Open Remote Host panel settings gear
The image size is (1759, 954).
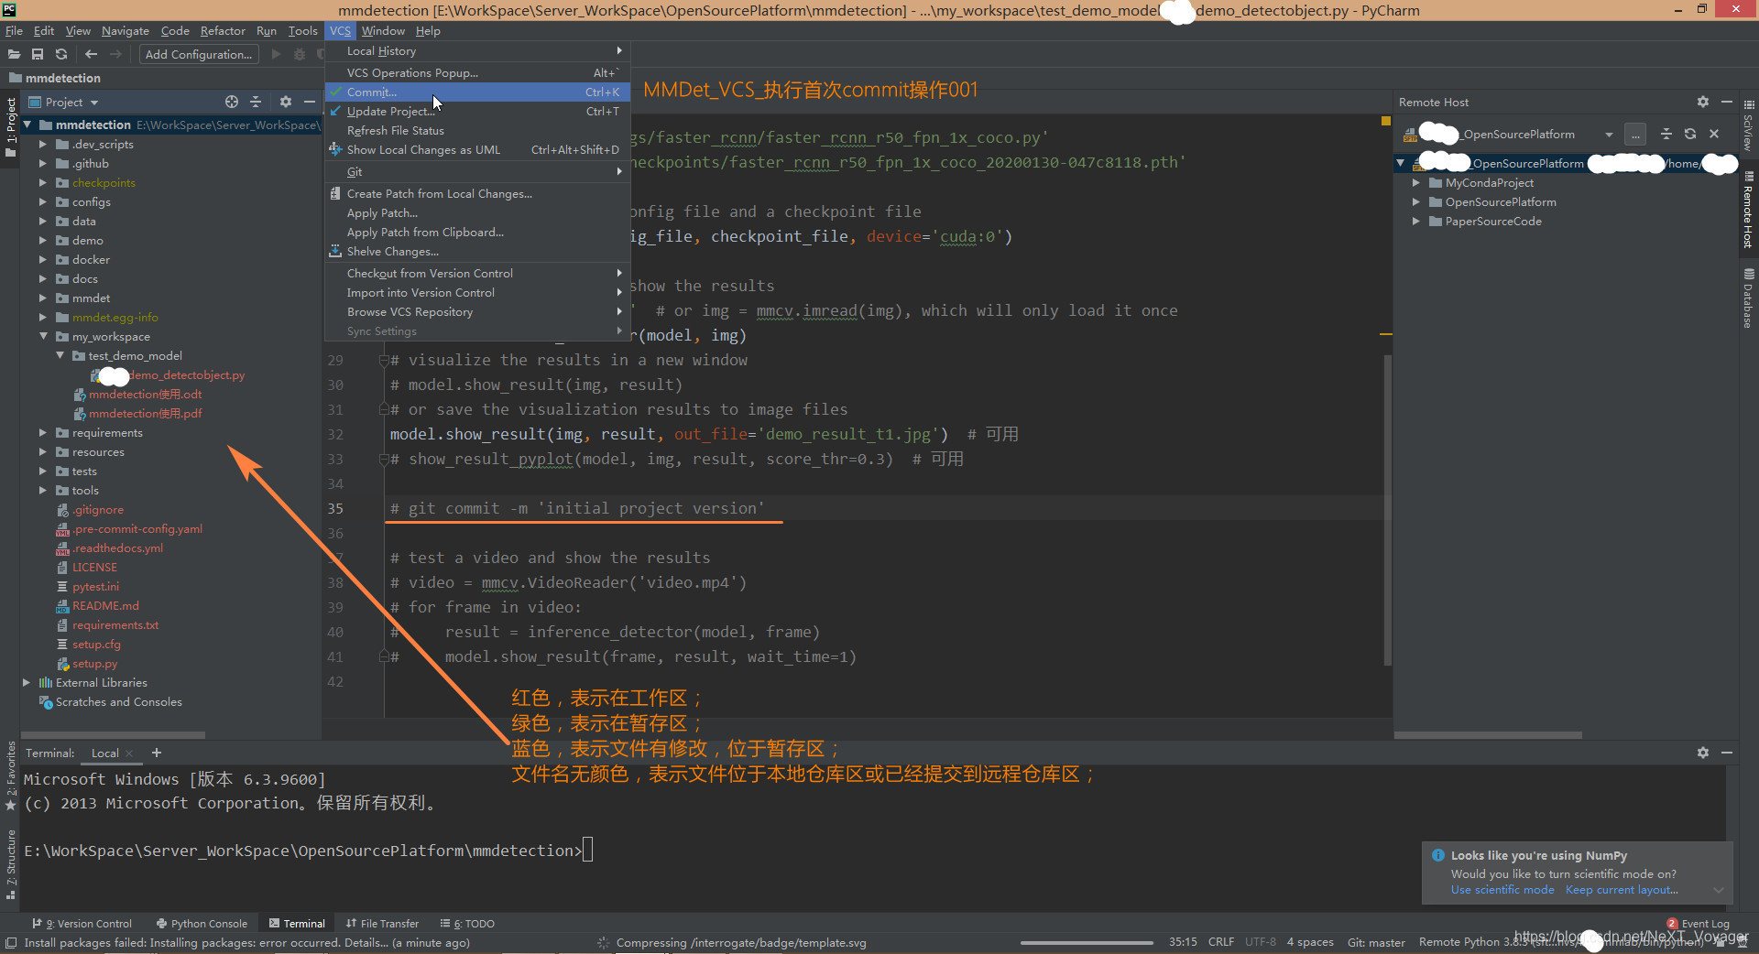click(1702, 102)
